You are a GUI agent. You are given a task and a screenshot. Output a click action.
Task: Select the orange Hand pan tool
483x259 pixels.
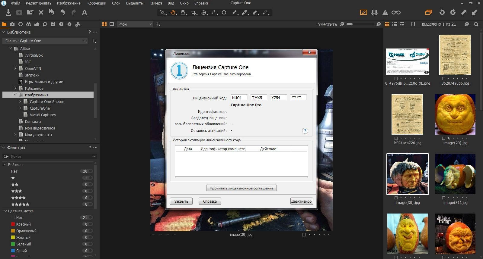click(173, 12)
